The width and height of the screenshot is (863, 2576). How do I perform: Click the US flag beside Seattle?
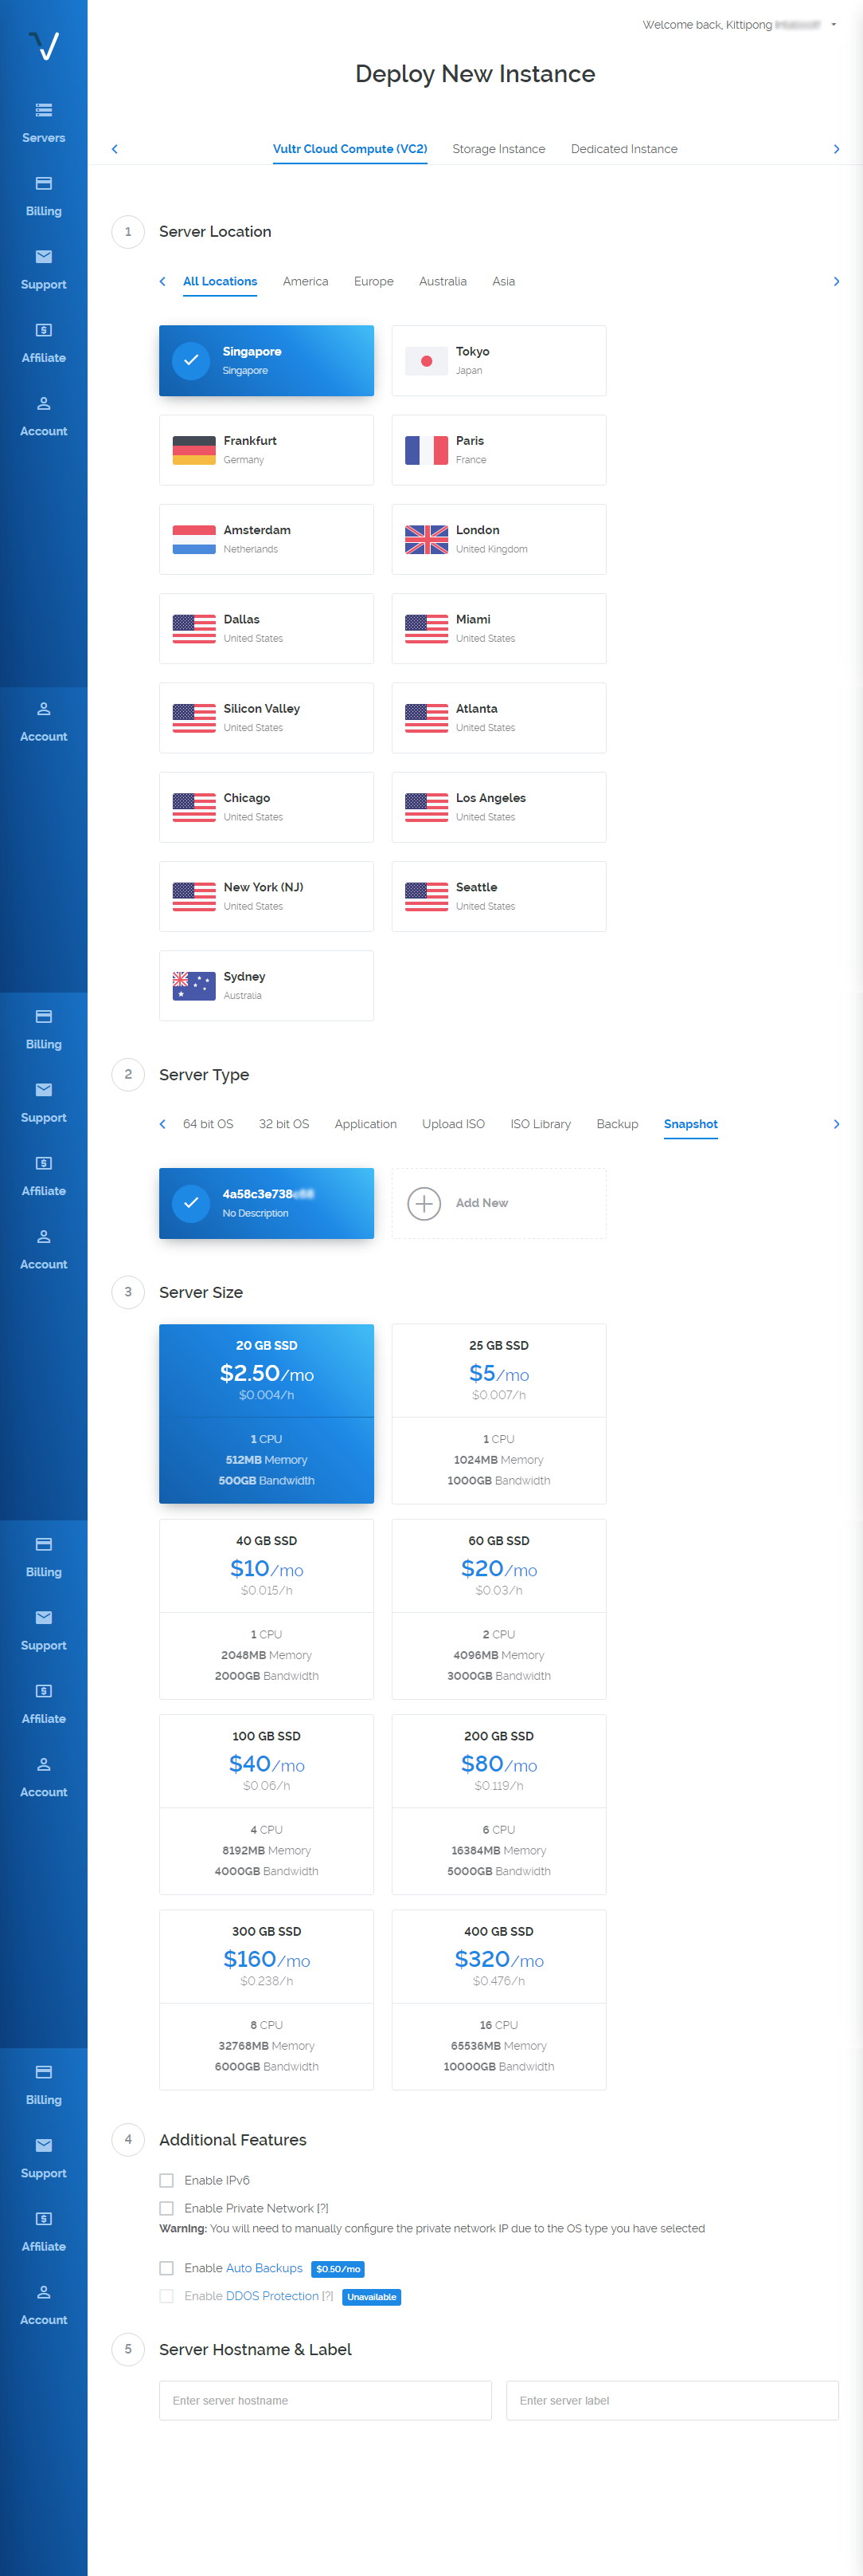pyautogui.click(x=427, y=897)
